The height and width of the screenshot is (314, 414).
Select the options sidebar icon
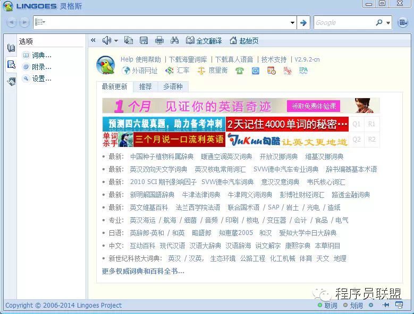pyautogui.click(x=11, y=64)
